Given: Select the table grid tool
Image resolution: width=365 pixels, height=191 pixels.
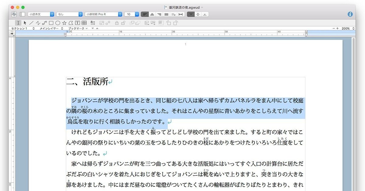Looking at the screenshot, I should [84, 23].
